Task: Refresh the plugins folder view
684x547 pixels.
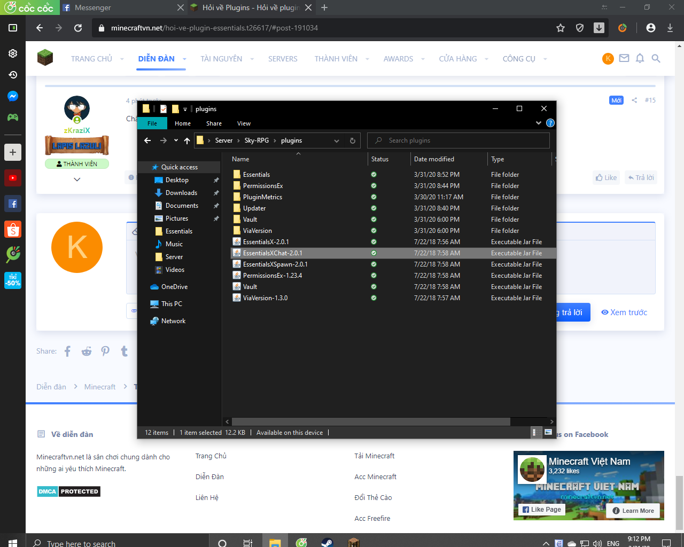Action: 353,140
